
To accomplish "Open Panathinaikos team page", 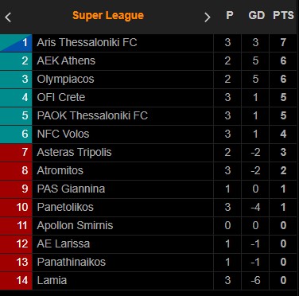I will pos(72,262).
